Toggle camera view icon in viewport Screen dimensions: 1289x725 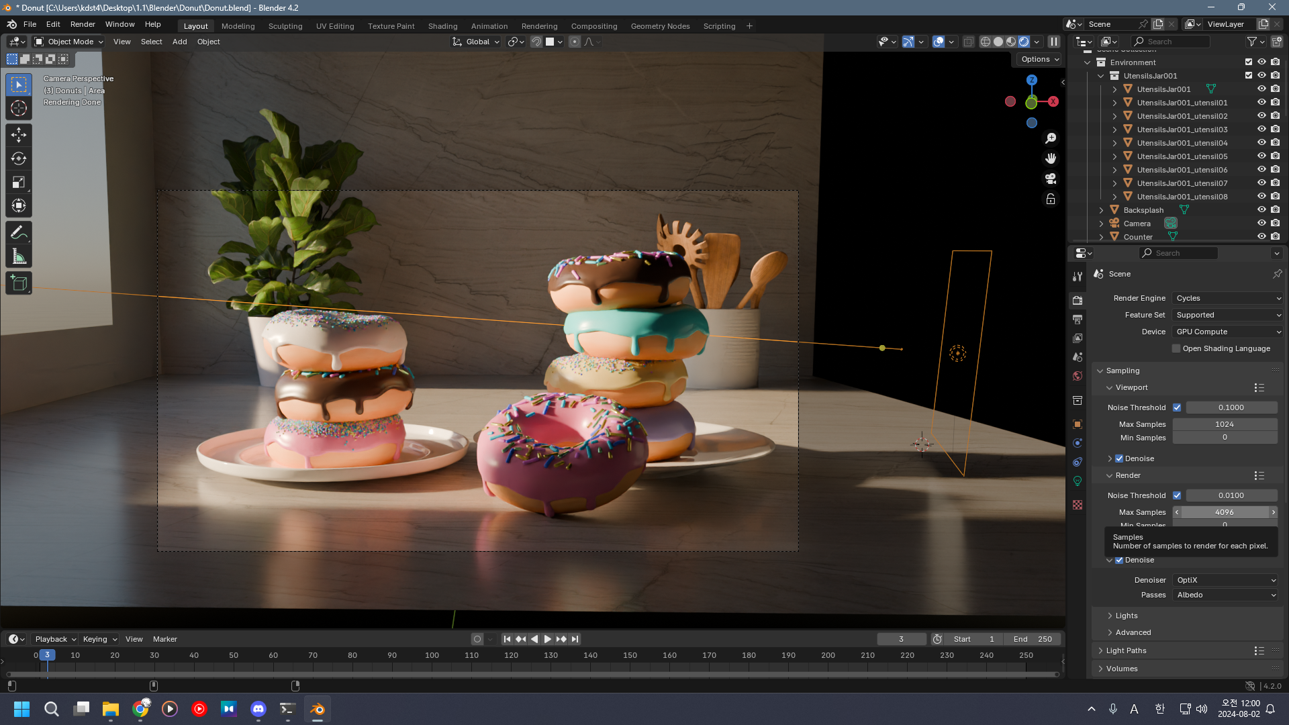click(x=1051, y=179)
